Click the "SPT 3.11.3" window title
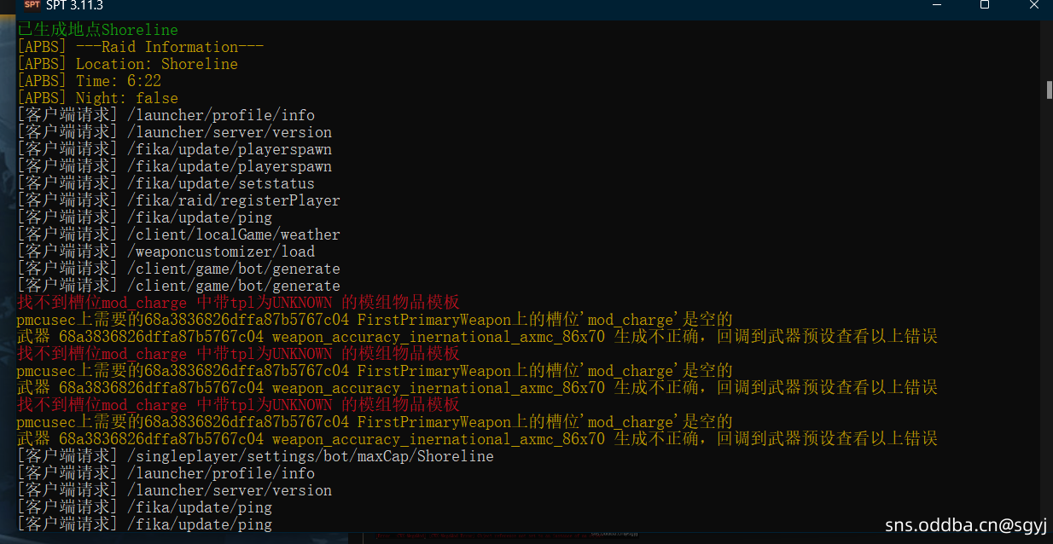 [x=75, y=6]
